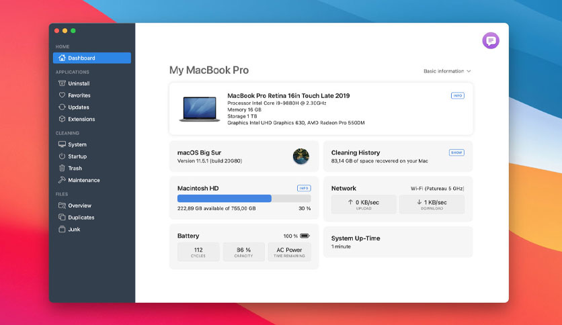This screenshot has width=562, height=325.
Task: Open the Trash section label
Action: [75, 169]
